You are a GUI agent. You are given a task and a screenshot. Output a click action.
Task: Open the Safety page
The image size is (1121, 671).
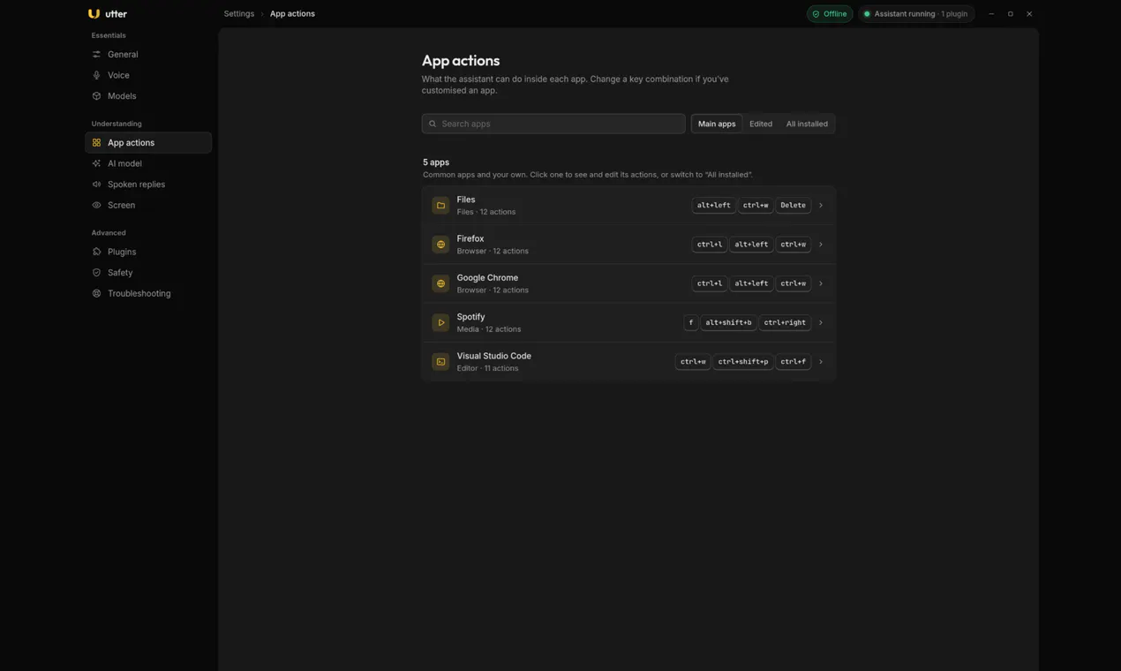[x=148, y=273]
